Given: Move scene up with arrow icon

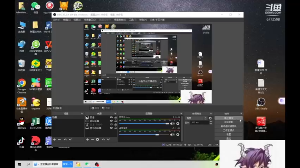Looking at the screenshot, I should pyautogui.click(x=65, y=139).
